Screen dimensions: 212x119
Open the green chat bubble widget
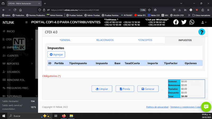coord(206,107)
